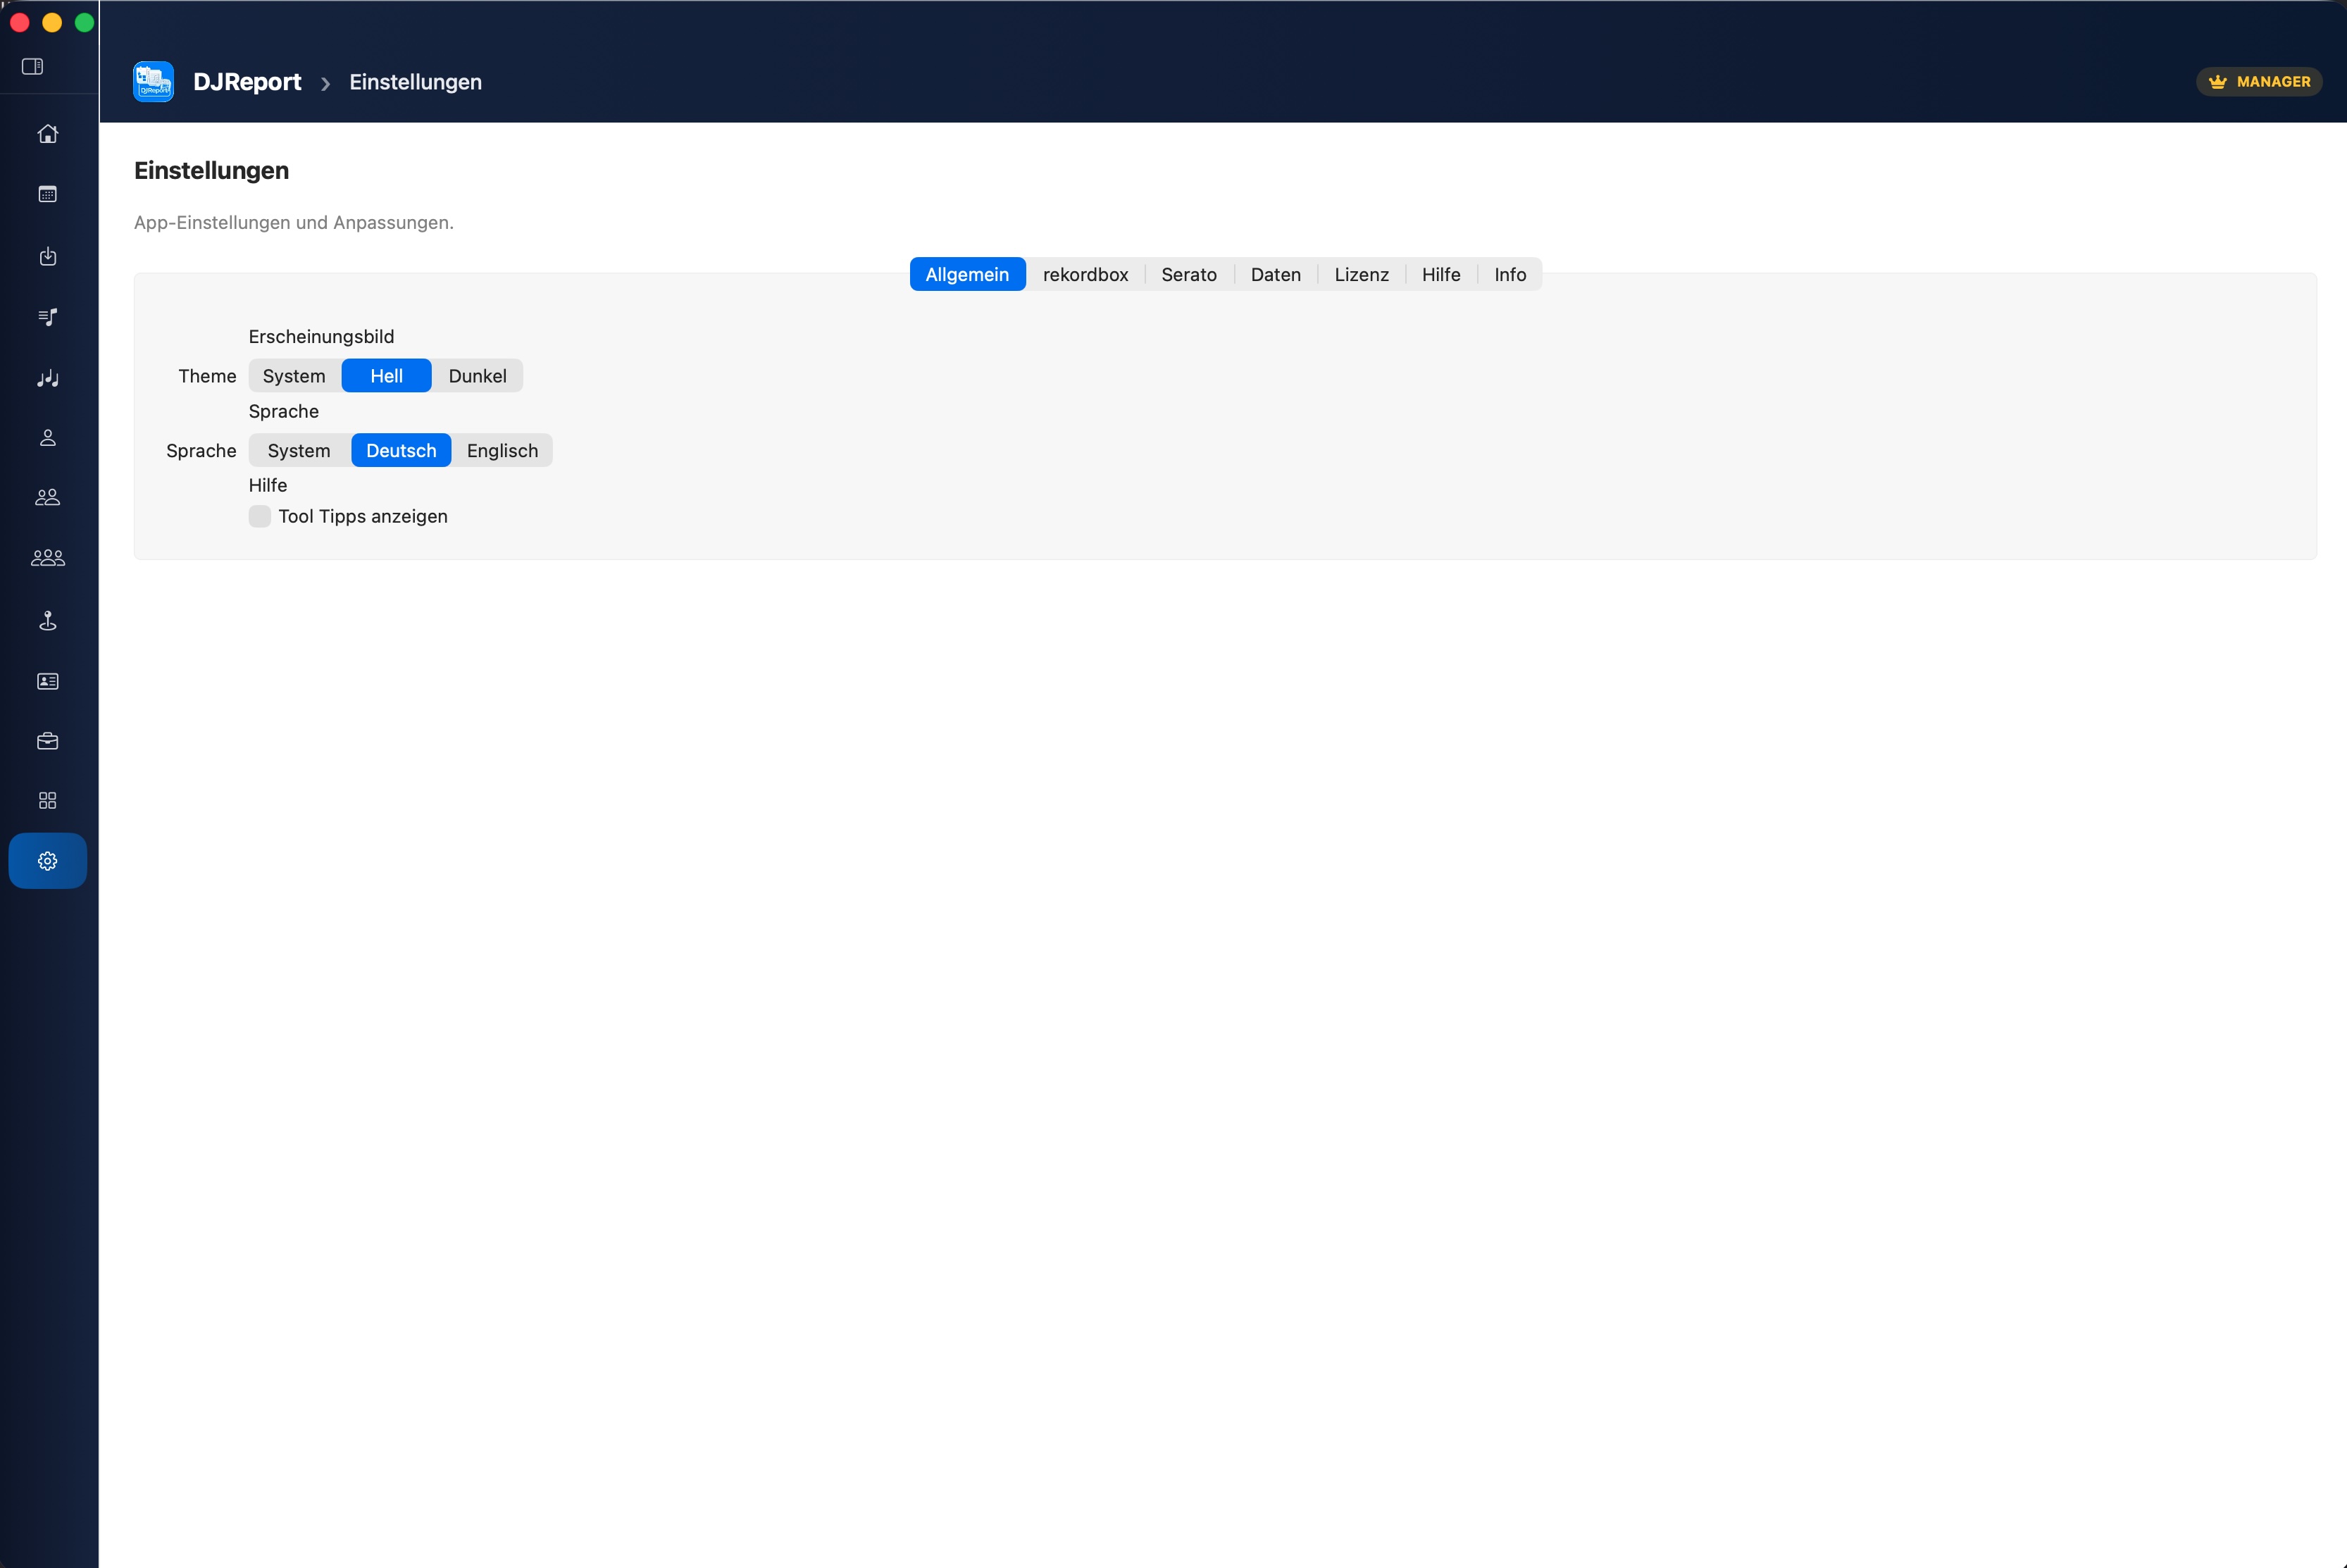Open the Serato tab
The width and height of the screenshot is (2347, 1568).
1188,275
